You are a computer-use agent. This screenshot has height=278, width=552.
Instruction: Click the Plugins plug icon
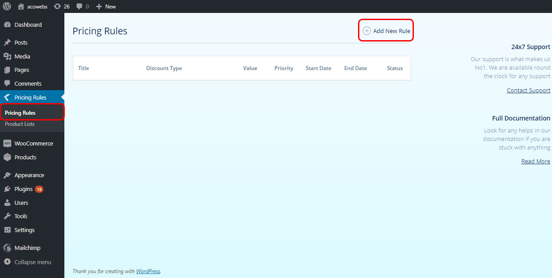tap(7, 189)
